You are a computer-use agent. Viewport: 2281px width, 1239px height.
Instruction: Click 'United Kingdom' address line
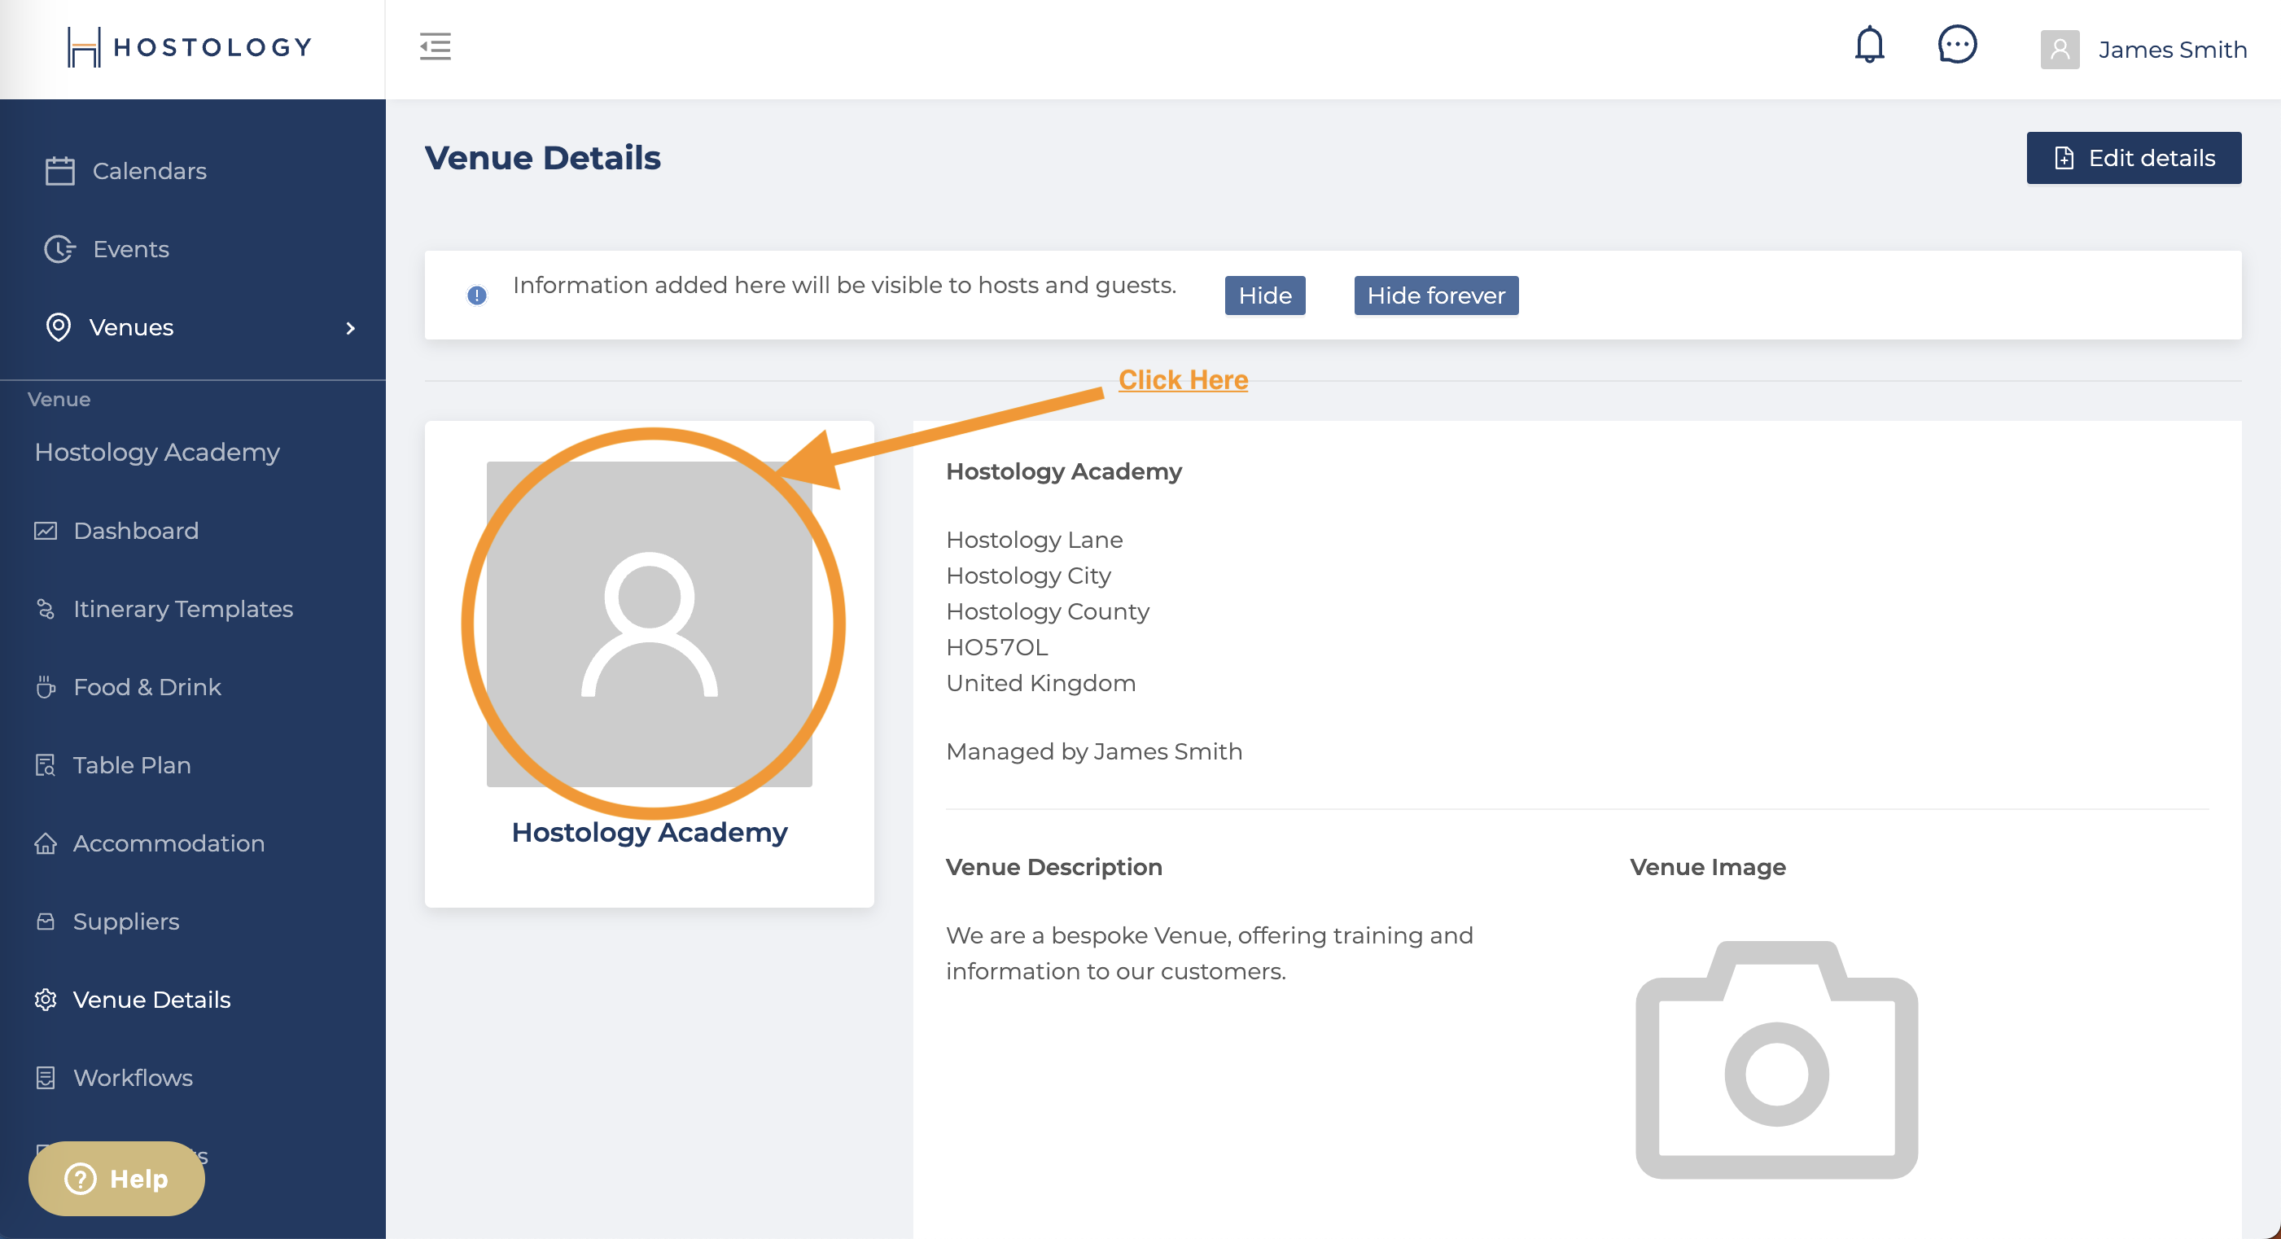pos(1040,683)
